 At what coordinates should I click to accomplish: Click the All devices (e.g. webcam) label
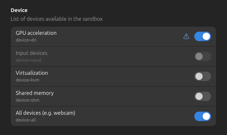coord(45,113)
